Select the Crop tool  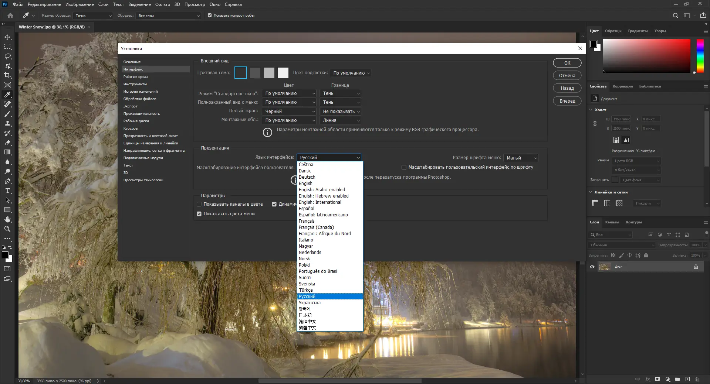coord(7,75)
